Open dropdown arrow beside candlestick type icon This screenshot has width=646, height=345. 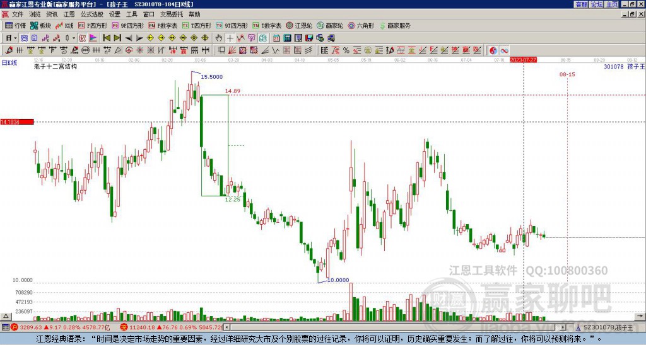click(74, 38)
